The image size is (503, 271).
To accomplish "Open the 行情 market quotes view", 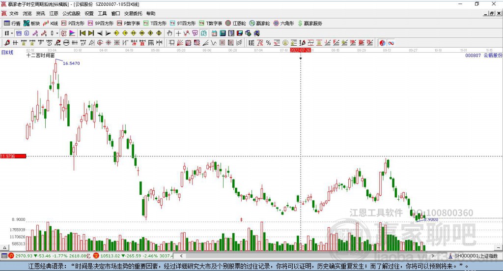I will coord(12,24).
